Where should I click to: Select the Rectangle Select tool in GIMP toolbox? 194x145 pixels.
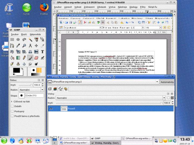tap(12, 39)
